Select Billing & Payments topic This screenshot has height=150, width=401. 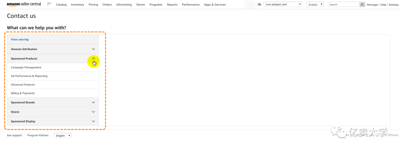[x=53, y=93]
